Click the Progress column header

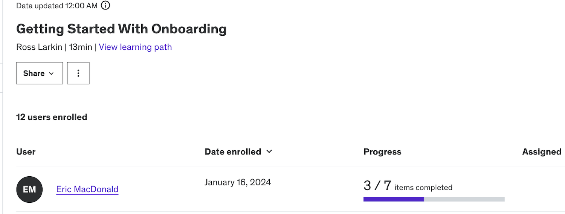(x=382, y=152)
